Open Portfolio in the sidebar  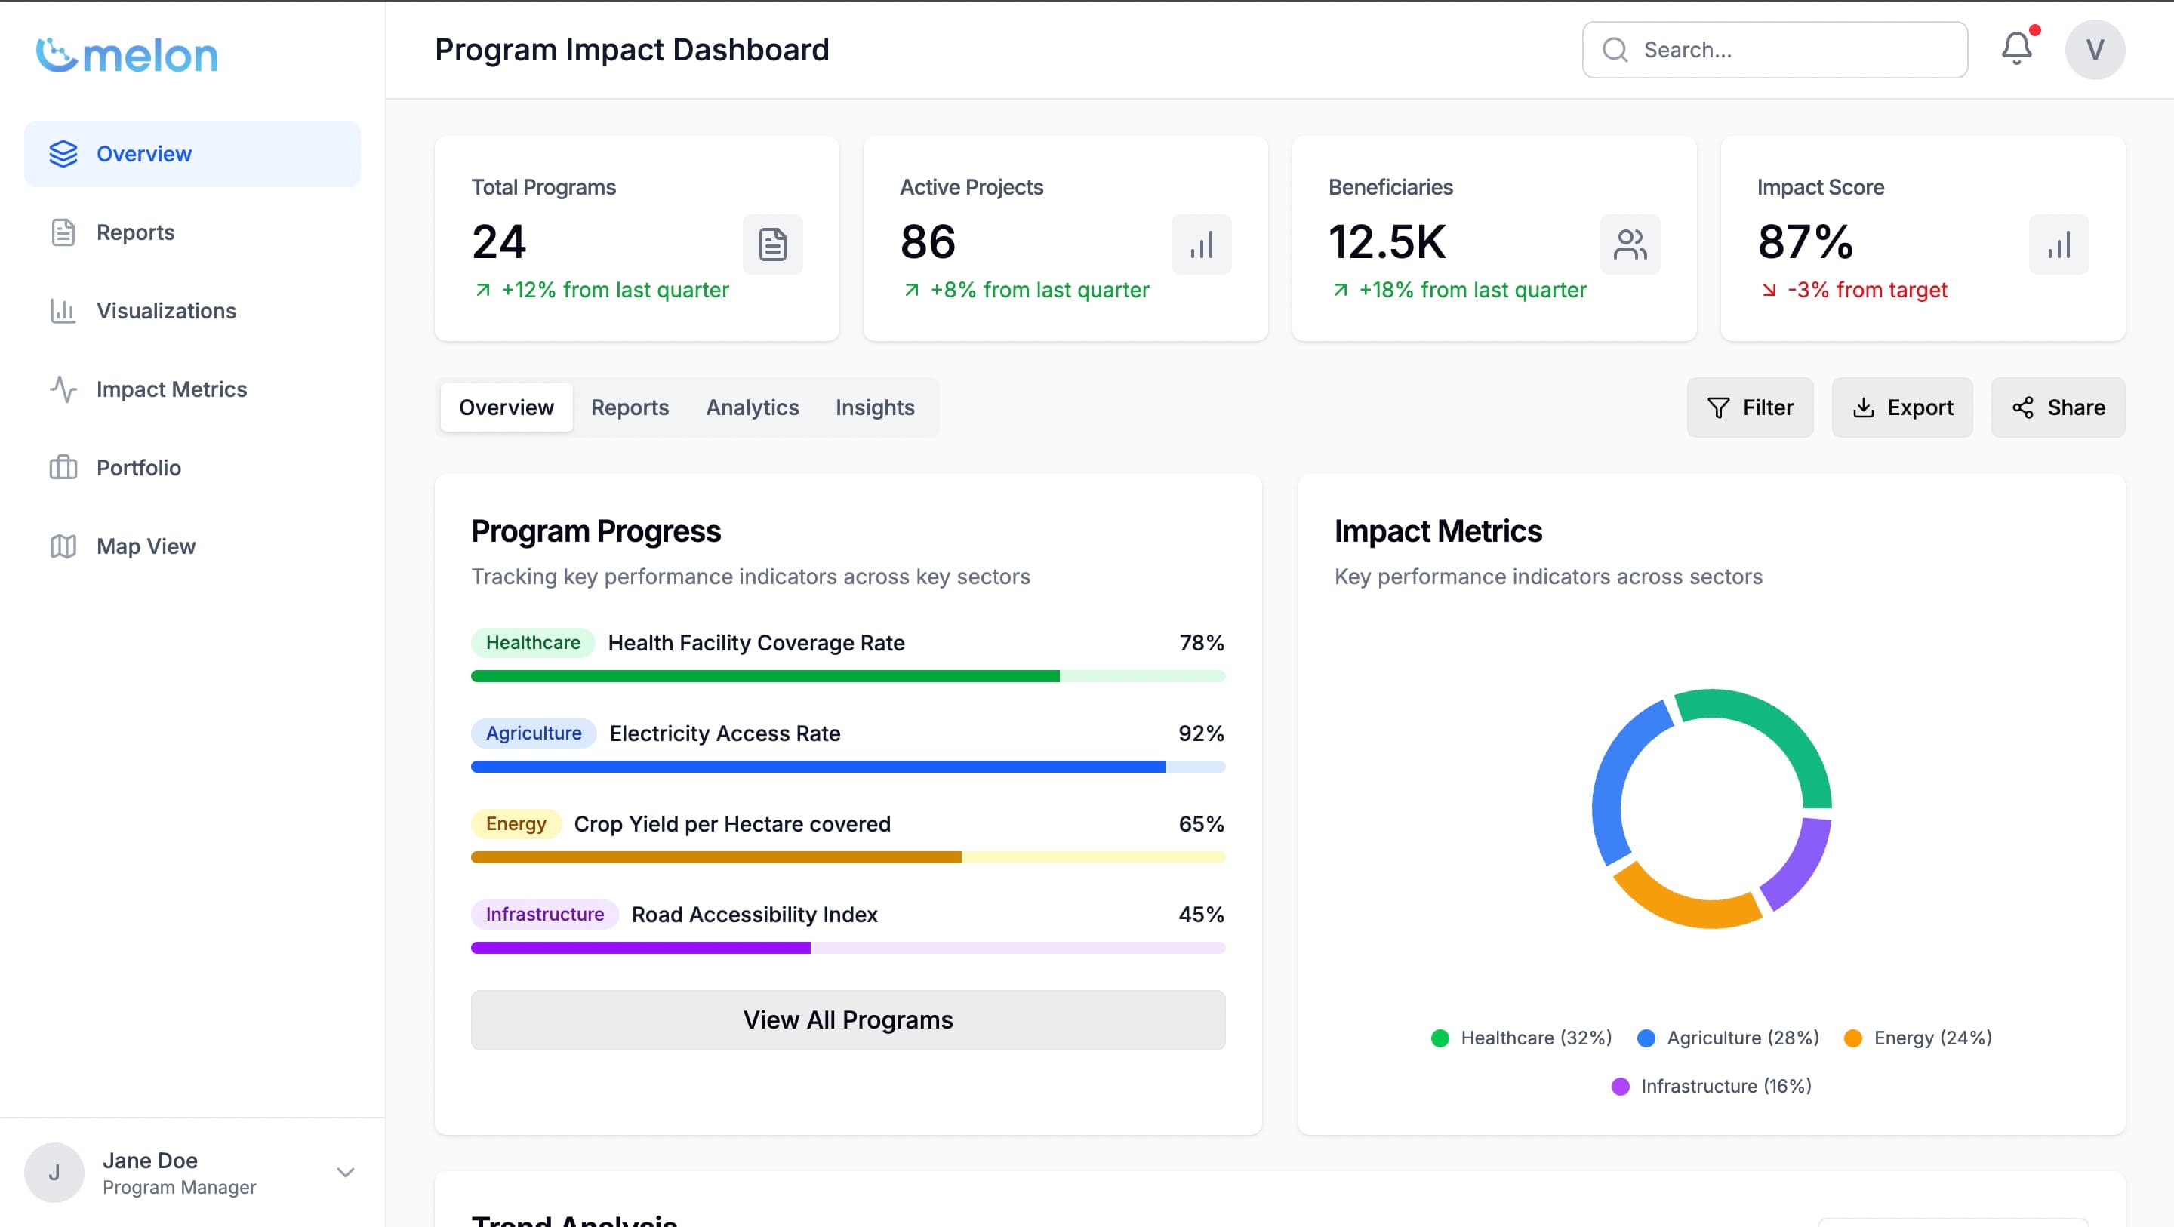[x=192, y=468]
